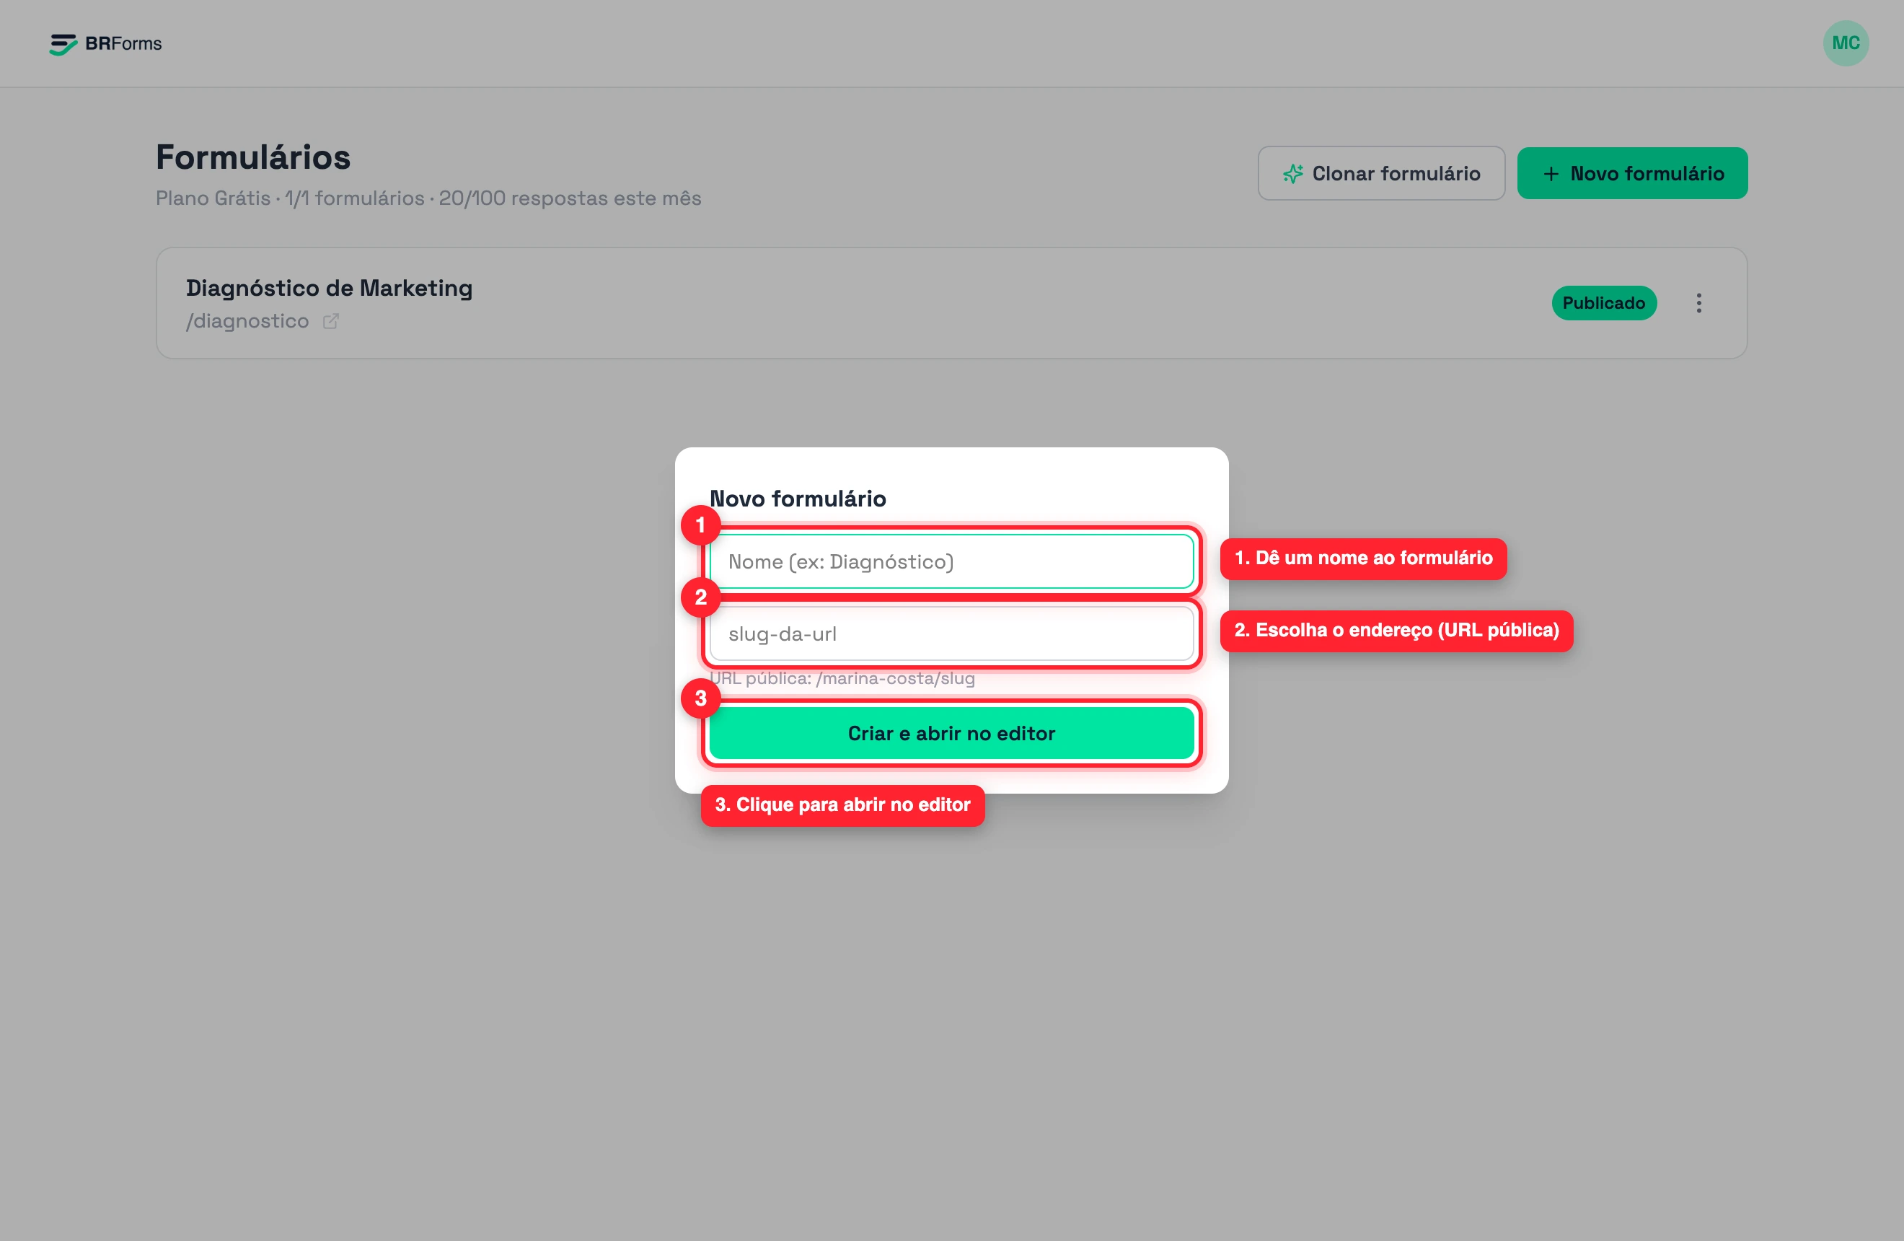Open the three-dot menu for Diagnóstico de Marketing
This screenshot has height=1241, width=1904.
click(1698, 303)
